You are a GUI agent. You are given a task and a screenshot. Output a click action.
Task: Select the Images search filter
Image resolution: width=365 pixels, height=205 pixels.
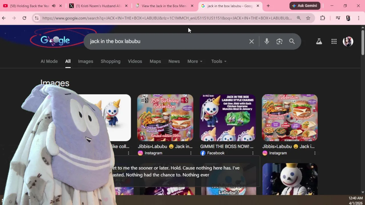point(86,61)
